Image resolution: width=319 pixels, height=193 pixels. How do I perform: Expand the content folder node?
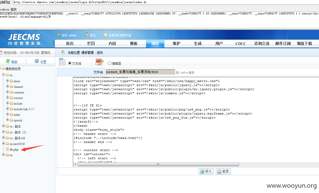8,98
